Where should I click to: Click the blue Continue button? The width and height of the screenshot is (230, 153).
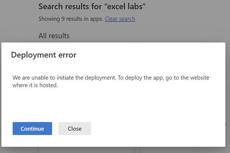32,128
